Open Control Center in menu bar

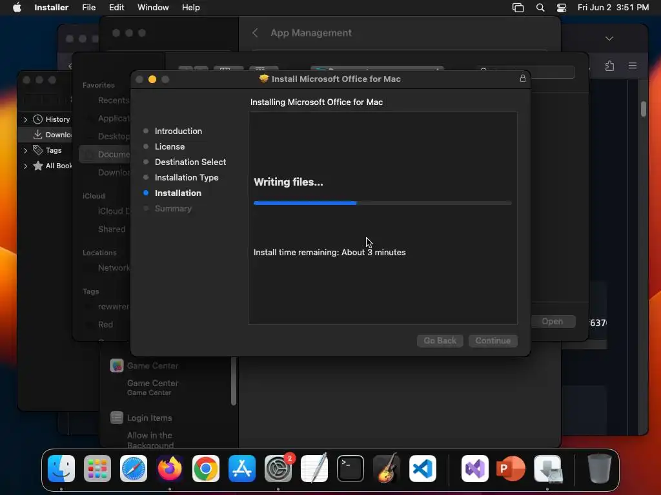click(x=562, y=8)
